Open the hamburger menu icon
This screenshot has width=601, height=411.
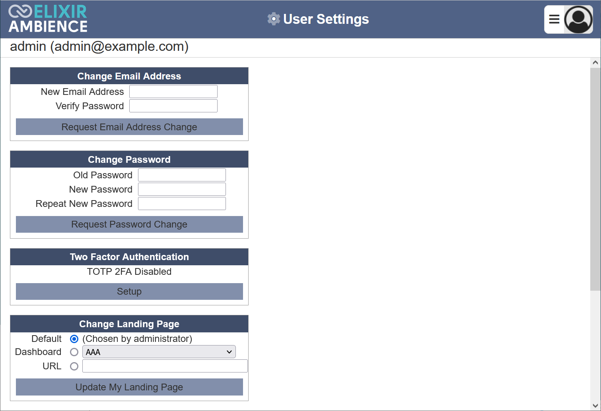[x=554, y=19]
